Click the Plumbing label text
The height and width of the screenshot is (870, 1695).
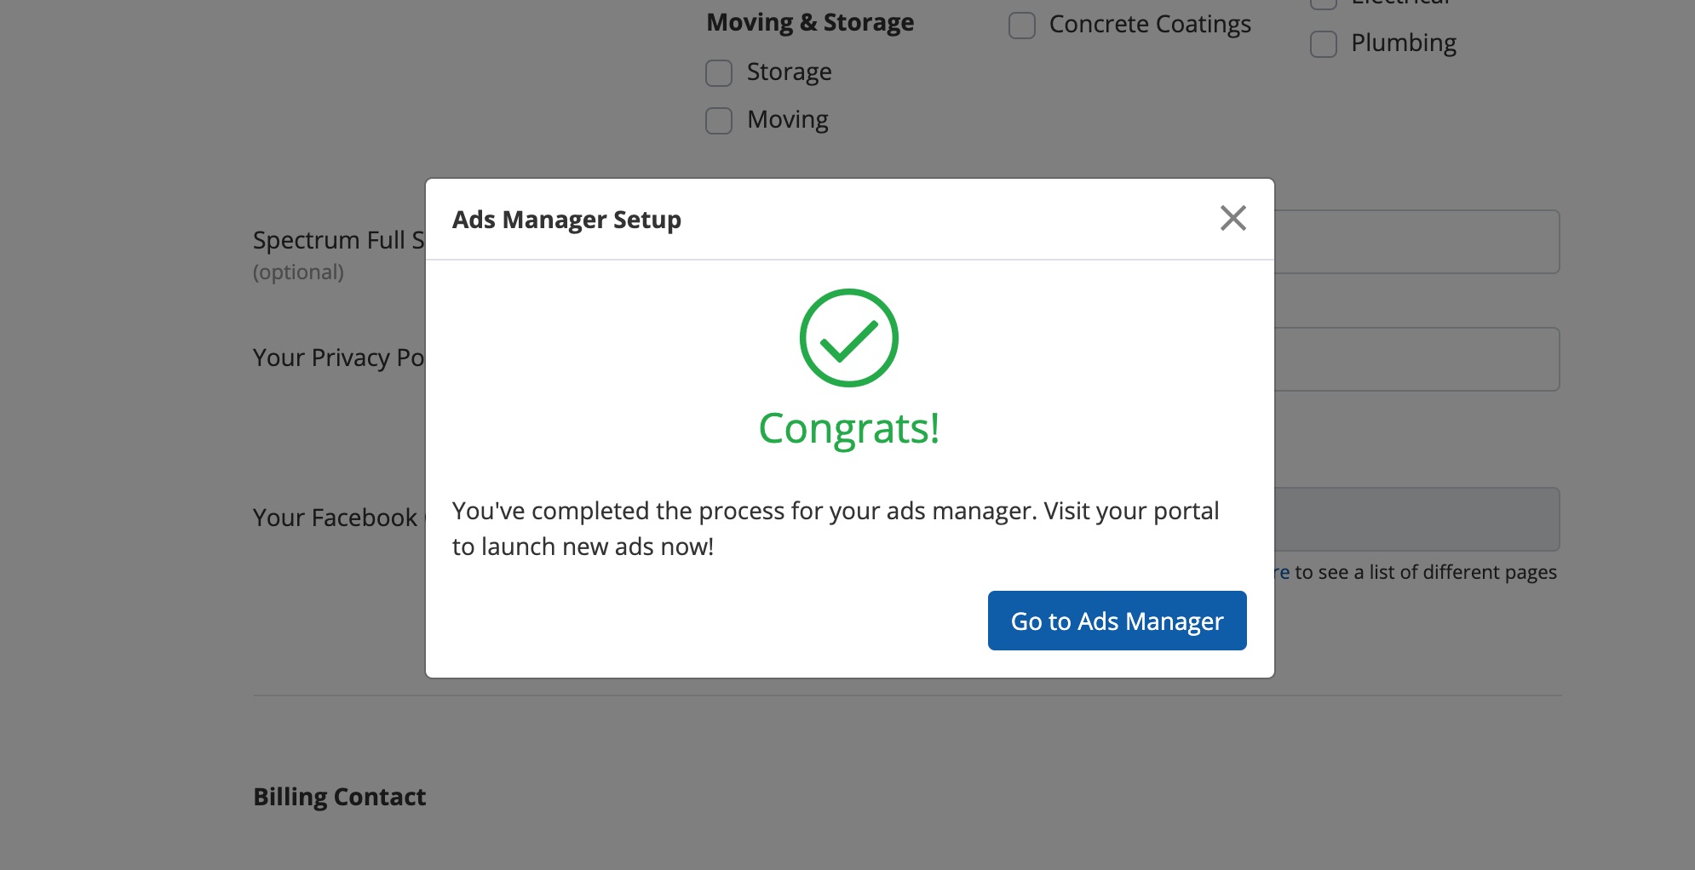pos(1403,43)
